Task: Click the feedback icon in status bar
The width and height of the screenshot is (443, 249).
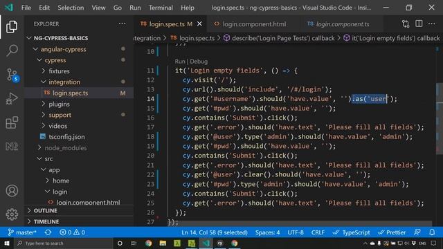Action: pos(417,232)
